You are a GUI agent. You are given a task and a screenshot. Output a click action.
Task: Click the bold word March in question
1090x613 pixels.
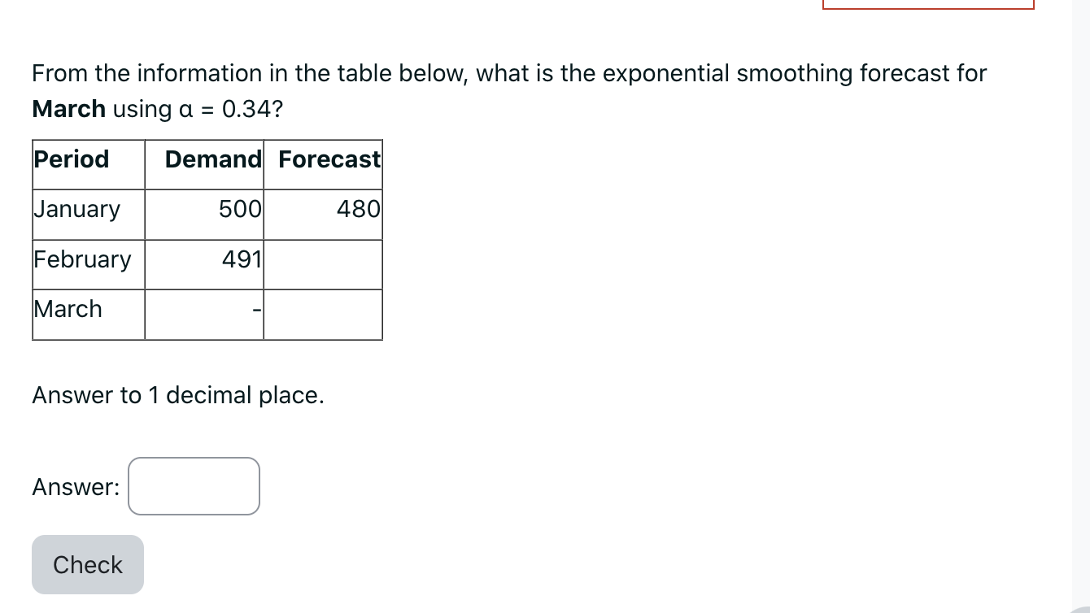pos(69,109)
